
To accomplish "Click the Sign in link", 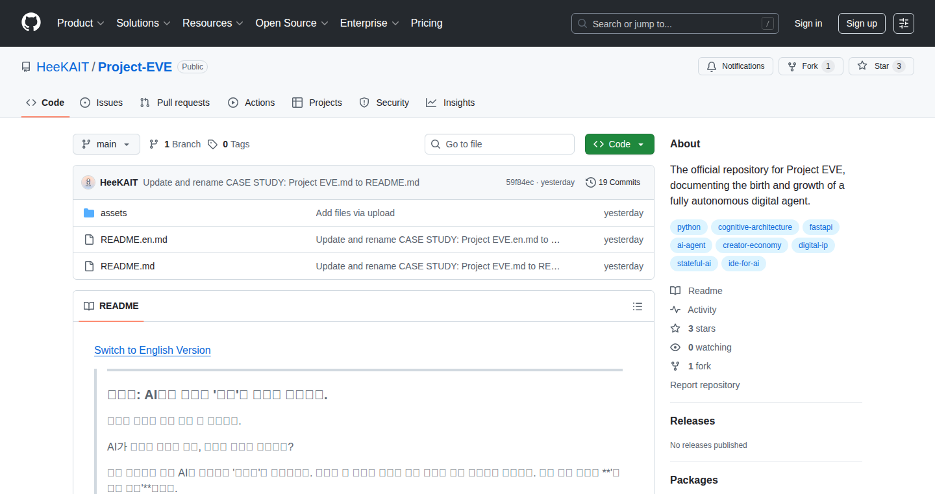I will pos(808,23).
